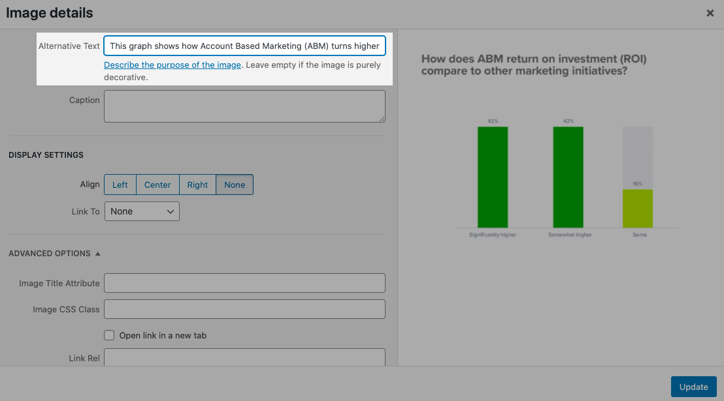
Task: Open the Link To dropdown
Action: coord(142,211)
